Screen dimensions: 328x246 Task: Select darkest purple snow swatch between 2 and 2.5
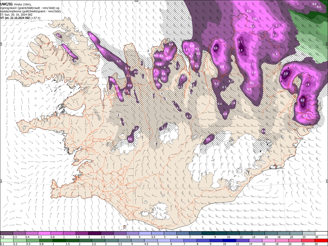[94, 233]
